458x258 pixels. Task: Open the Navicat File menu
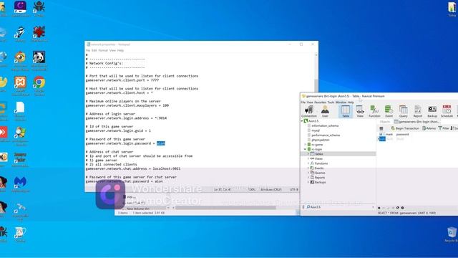tap(303, 102)
